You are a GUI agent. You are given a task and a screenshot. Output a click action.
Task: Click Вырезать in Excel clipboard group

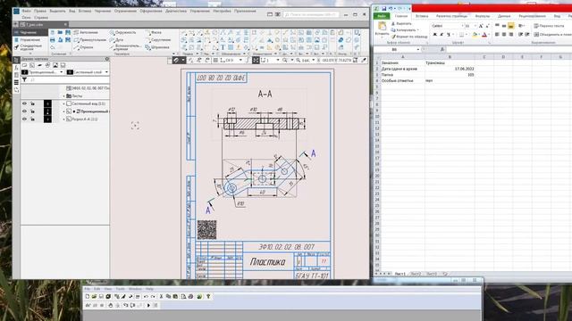coord(401,24)
